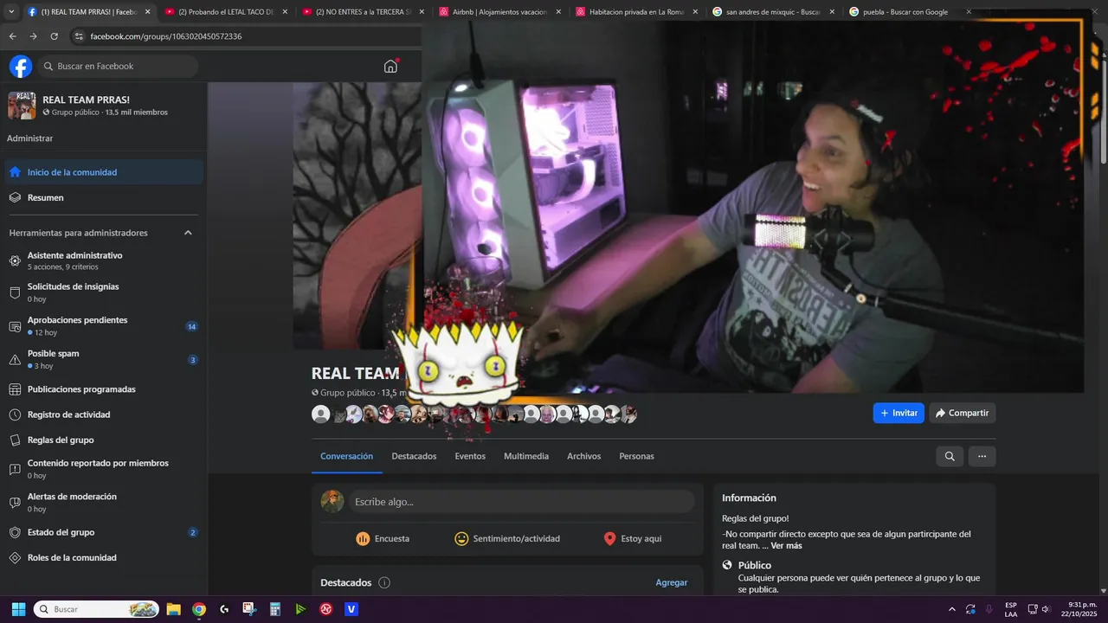Click the Encuesta poll icon
The width and height of the screenshot is (1108, 623).
(363, 538)
